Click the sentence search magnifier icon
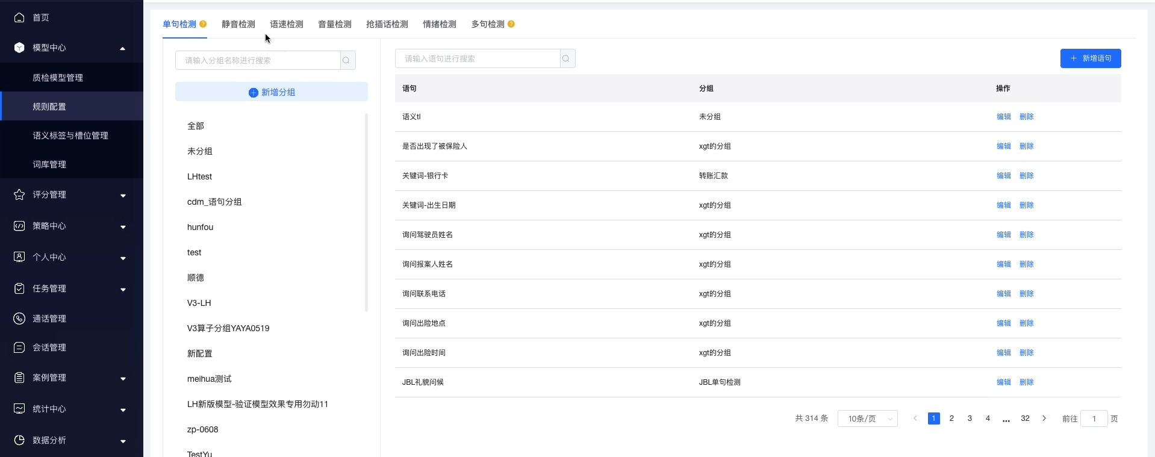Screen dimensions: 1155x457 point(567,58)
